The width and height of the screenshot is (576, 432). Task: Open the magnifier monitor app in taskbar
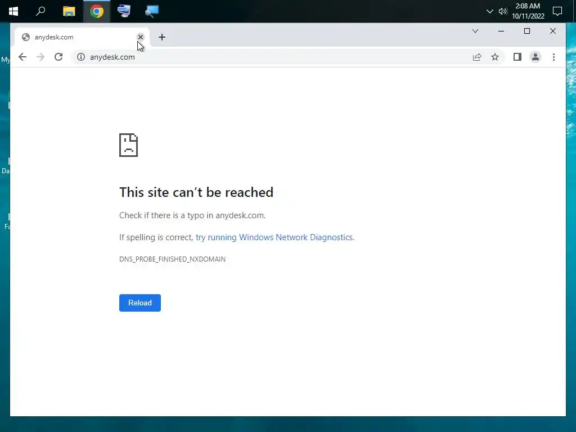(151, 11)
